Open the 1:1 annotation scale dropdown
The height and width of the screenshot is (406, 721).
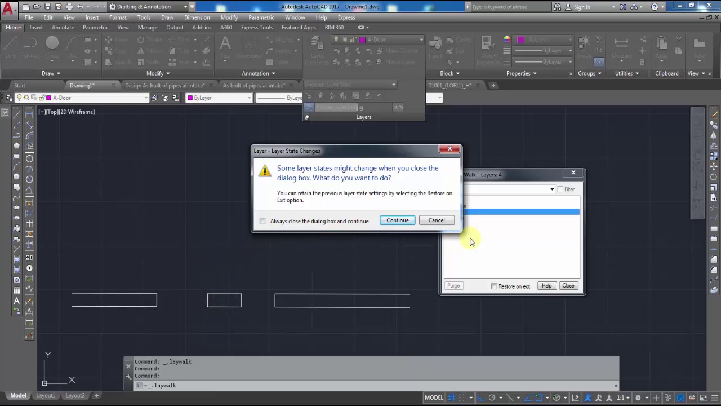coord(622,398)
